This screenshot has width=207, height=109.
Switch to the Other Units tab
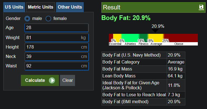click(x=70, y=7)
